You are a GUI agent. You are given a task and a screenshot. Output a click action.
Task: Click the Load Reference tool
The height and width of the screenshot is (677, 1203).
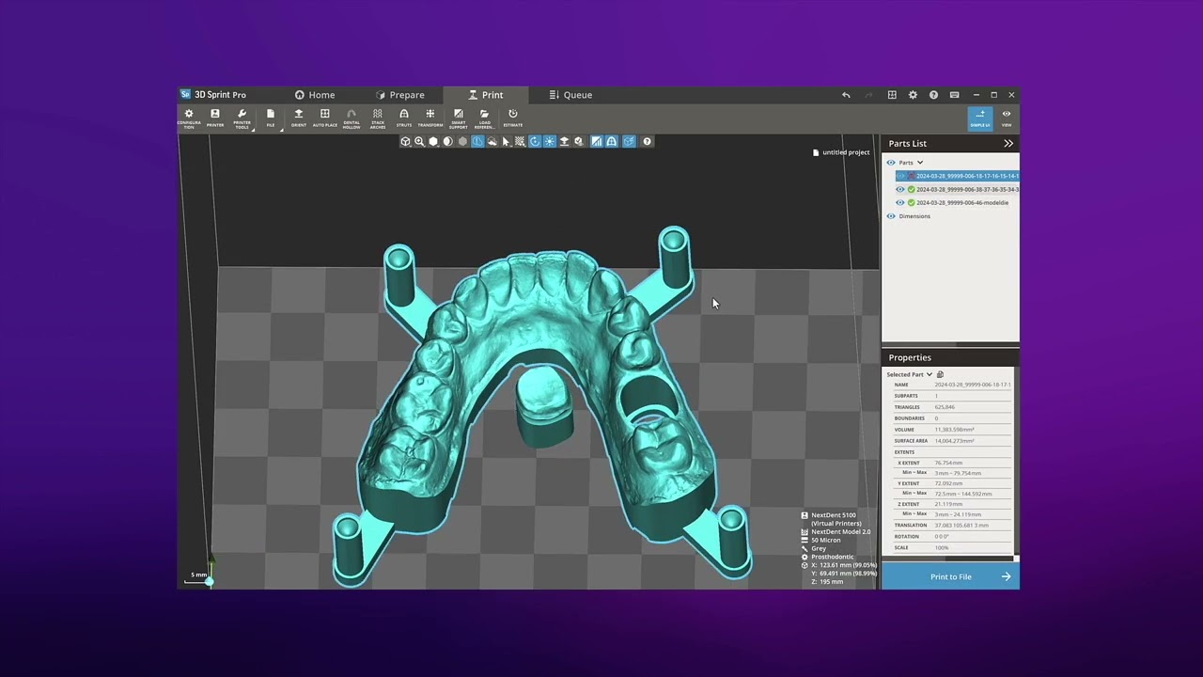pyautogui.click(x=484, y=118)
